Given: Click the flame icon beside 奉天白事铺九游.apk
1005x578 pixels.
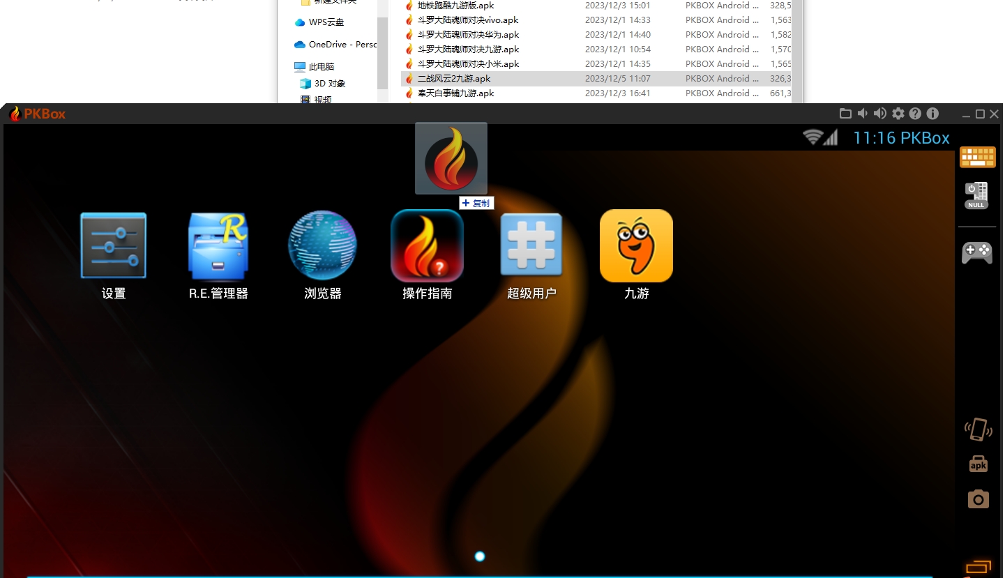Looking at the screenshot, I should (x=409, y=93).
